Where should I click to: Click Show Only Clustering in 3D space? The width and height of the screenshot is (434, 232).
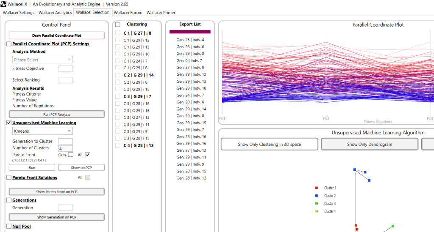click(x=269, y=144)
